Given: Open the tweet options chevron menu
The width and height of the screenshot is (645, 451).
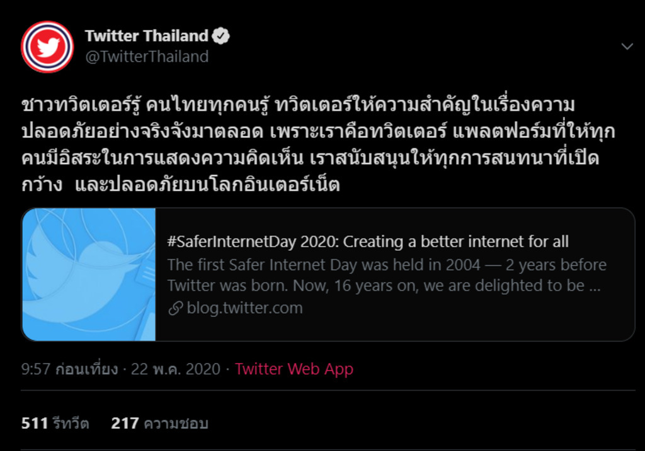Looking at the screenshot, I should click(x=627, y=47).
